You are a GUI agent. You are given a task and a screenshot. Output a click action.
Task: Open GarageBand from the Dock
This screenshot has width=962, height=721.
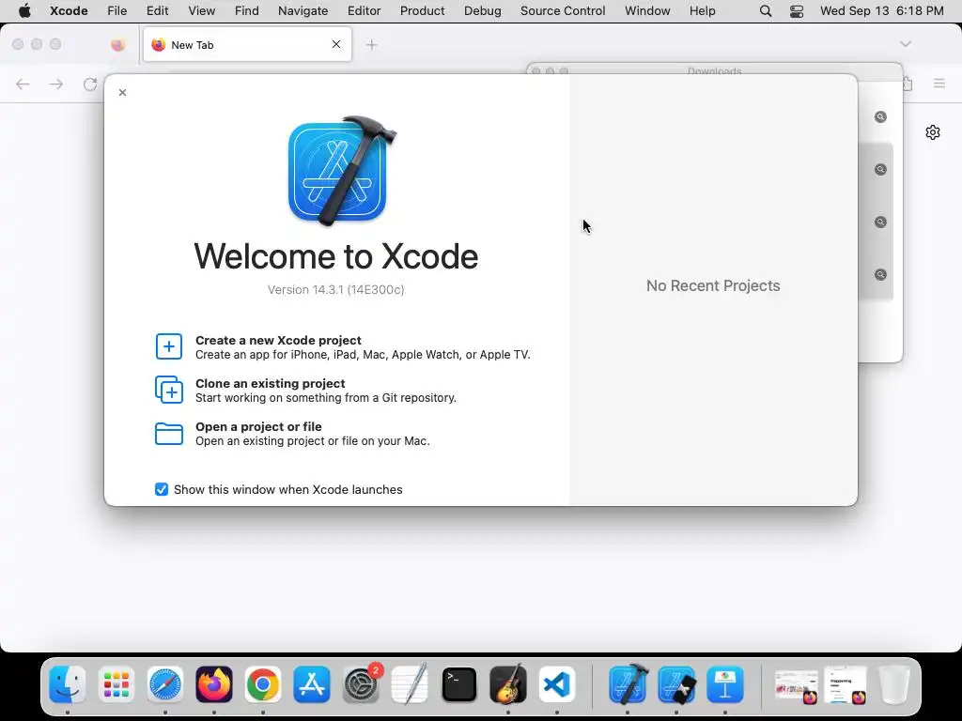[508, 684]
